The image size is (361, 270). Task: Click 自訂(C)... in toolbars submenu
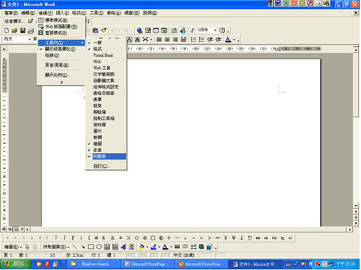(106, 166)
